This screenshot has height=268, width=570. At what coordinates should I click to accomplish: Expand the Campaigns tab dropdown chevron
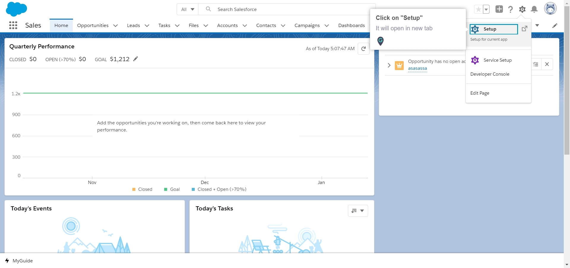pyautogui.click(x=327, y=26)
